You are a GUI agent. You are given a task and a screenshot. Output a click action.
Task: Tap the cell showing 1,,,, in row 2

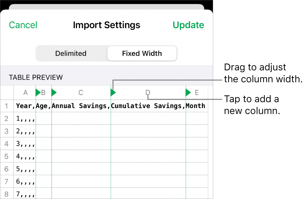point(25,118)
